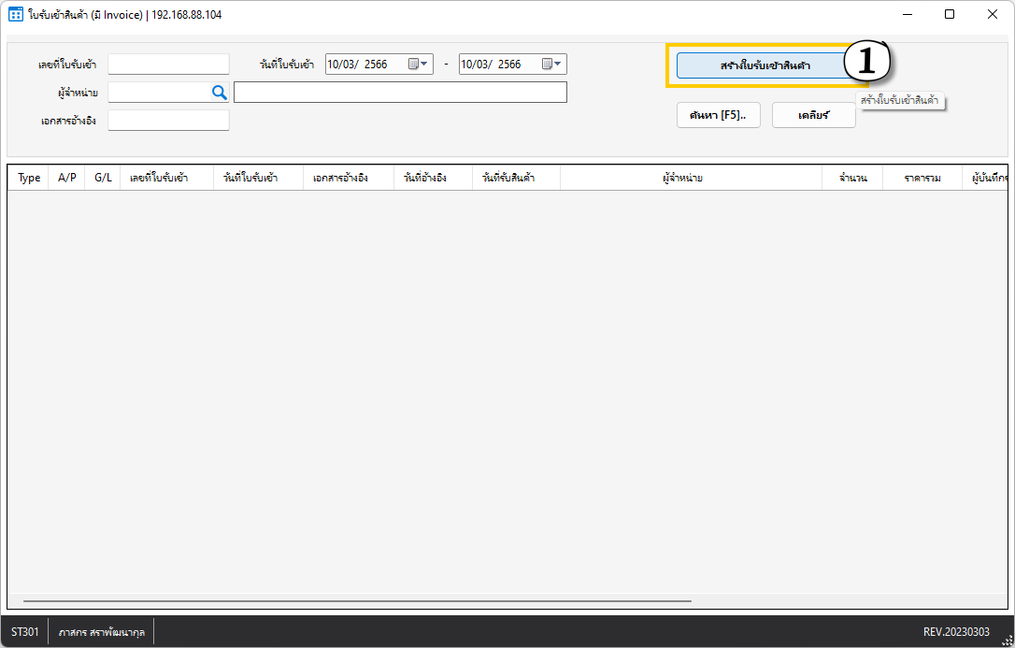Click the supplier lookup magnifier icon
Screen dimensions: 1015x648
(219, 92)
